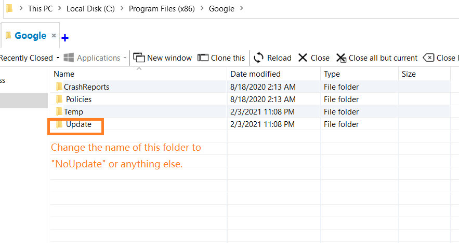Navigate to Program Files (x86) in the breadcrumb

(162, 8)
